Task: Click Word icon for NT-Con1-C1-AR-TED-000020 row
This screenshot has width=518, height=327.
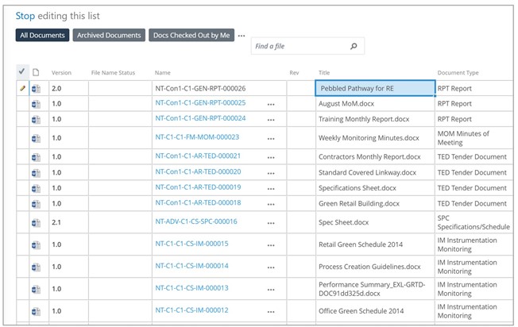Action: (x=36, y=173)
